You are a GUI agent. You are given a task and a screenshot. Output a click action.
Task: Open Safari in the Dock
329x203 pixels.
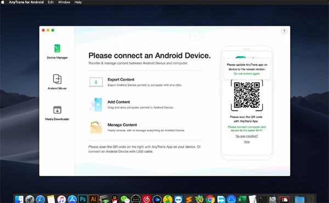(40, 199)
